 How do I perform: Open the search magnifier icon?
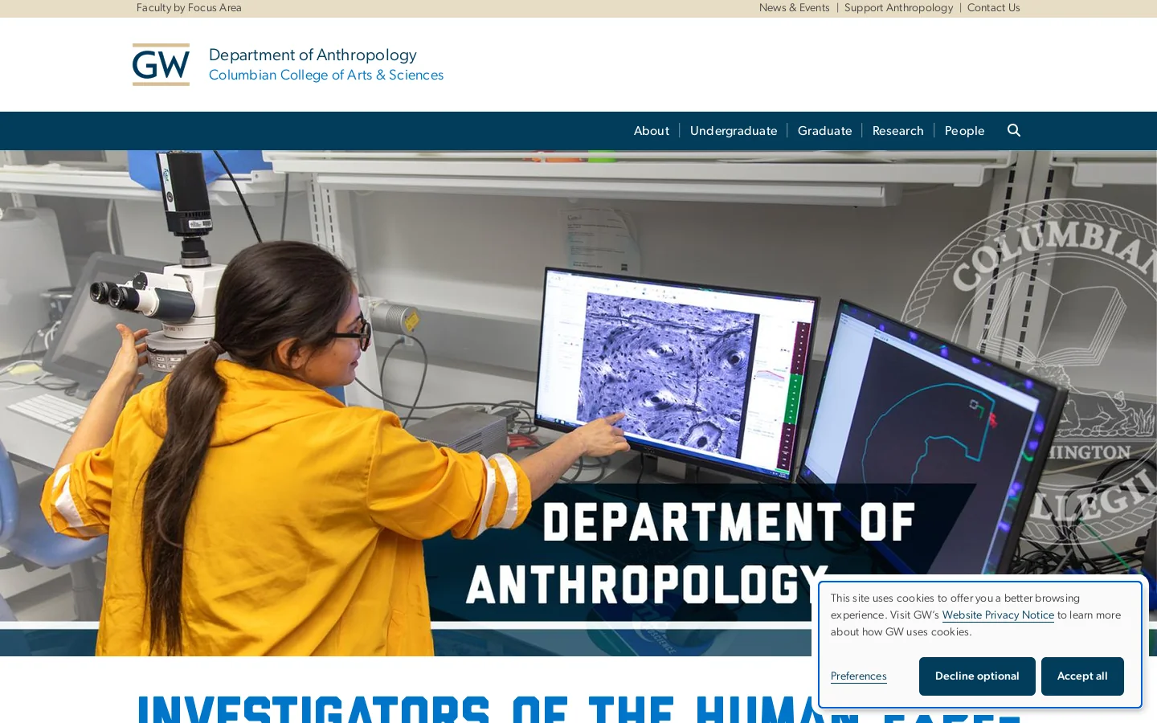(x=1014, y=130)
